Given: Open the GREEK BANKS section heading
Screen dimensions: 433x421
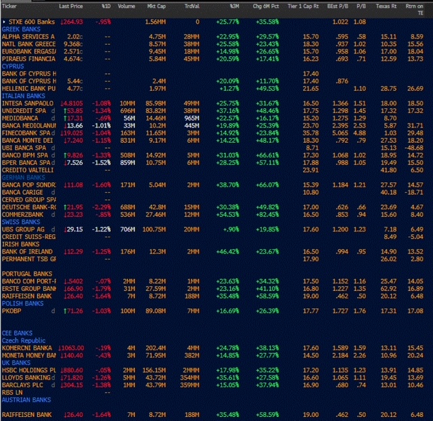Looking at the screenshot, I should click(x=21, y=29).
